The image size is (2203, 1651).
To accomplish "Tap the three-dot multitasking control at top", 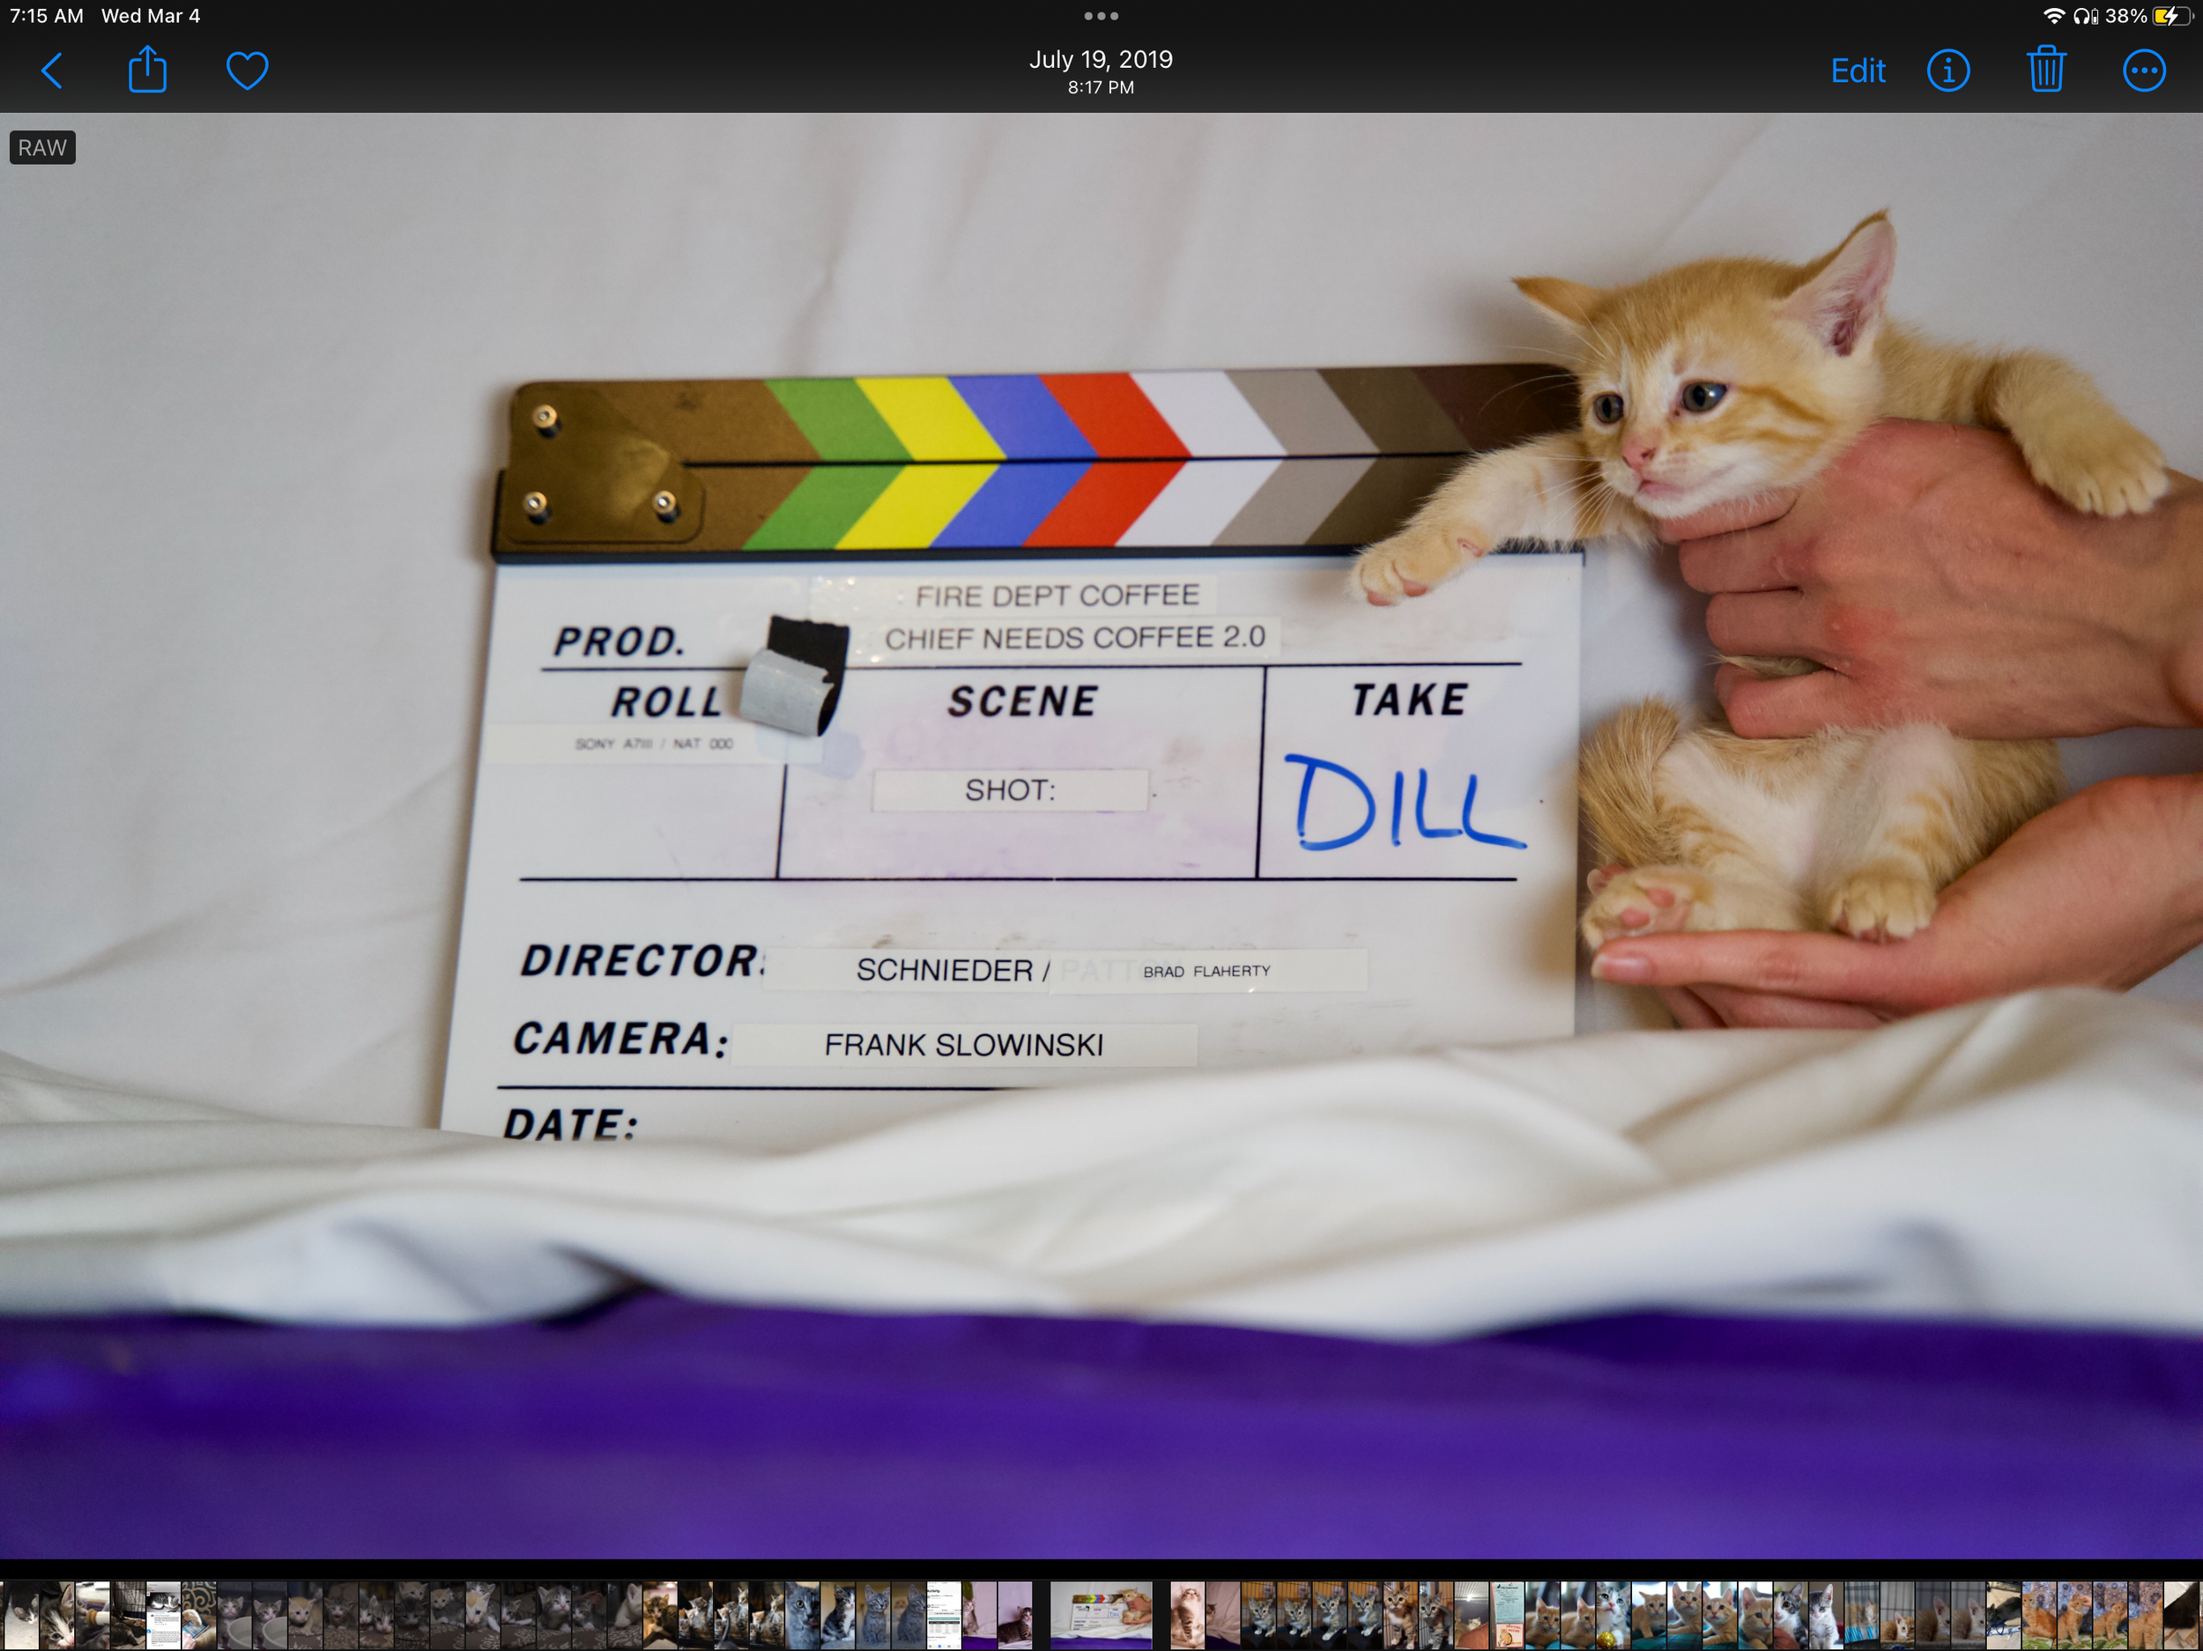I will pyautogui.click(x=1101, y=16).
